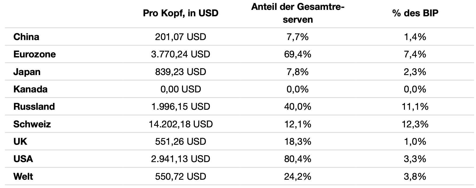Image resolution: width=476 pixels, height=188 pixels.
Task: Select the Russland row label
Action: coord(34,107)
